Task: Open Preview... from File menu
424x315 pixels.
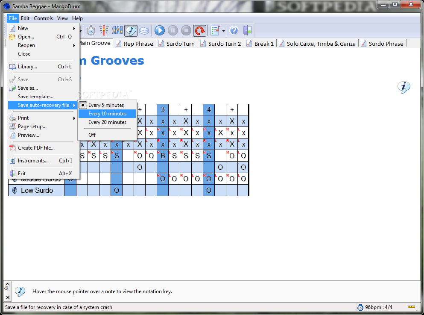Action: coord(43,135)
